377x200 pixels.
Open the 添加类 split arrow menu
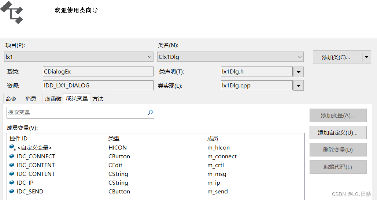(367, 57)
